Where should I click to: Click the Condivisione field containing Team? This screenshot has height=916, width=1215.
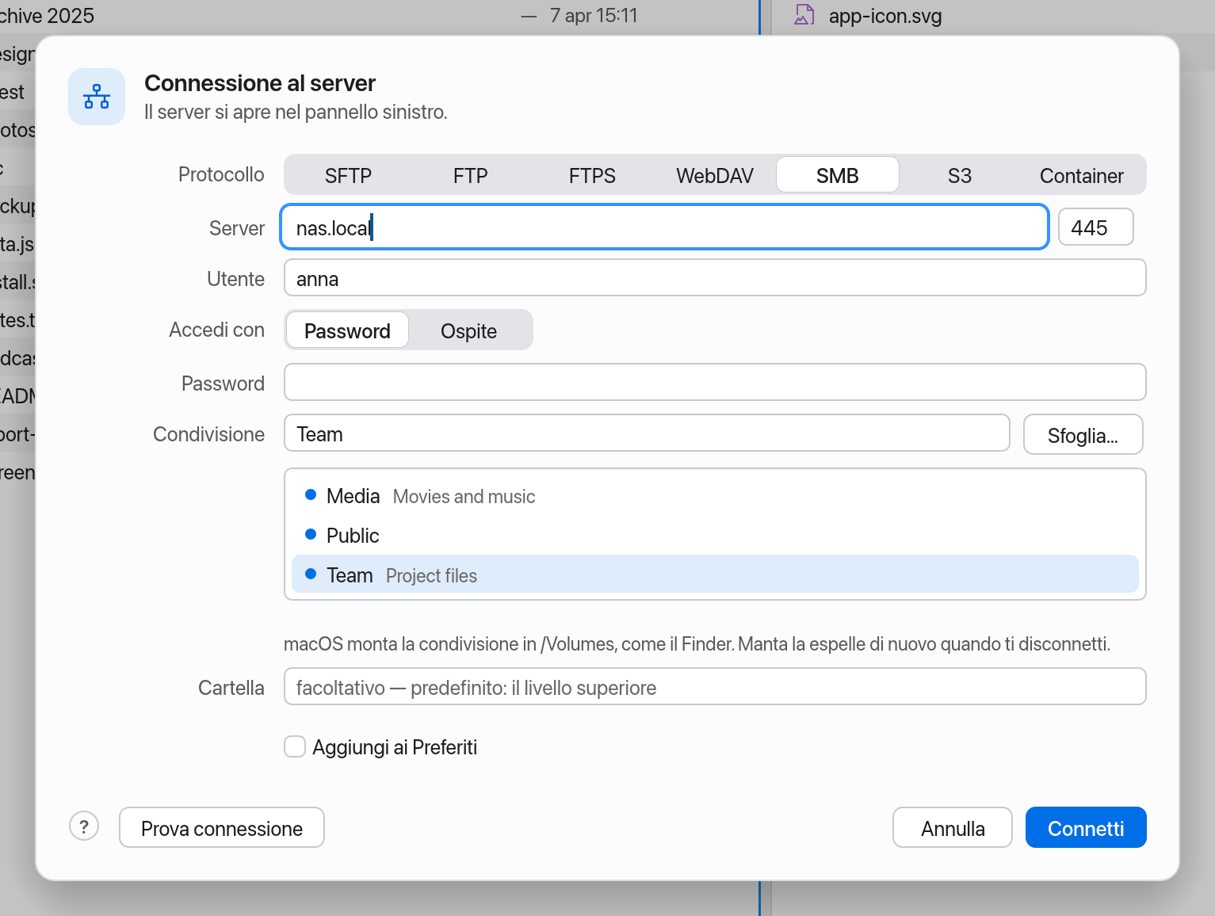647,433
